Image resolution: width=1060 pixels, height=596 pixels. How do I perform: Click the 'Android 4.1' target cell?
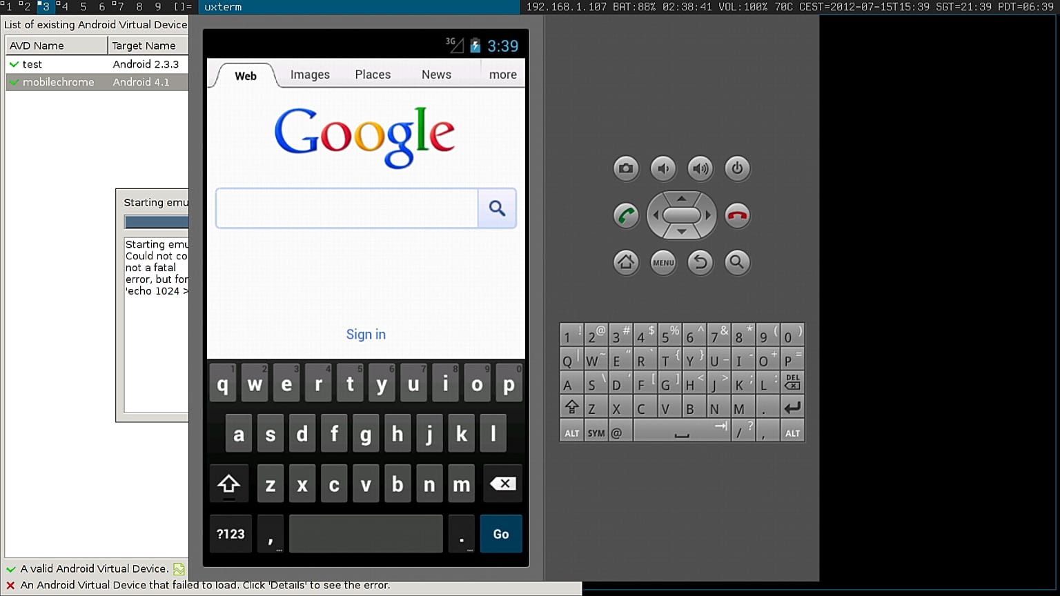point(141,82)
